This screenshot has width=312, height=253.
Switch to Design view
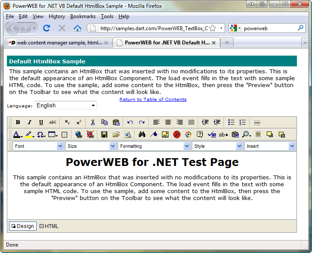23,226
